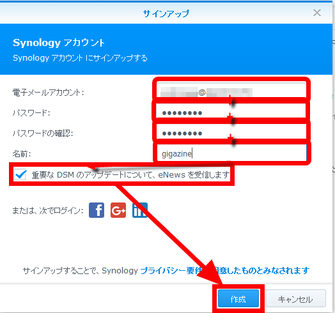Focus the パスワードの確認 input field

[231, 133]
